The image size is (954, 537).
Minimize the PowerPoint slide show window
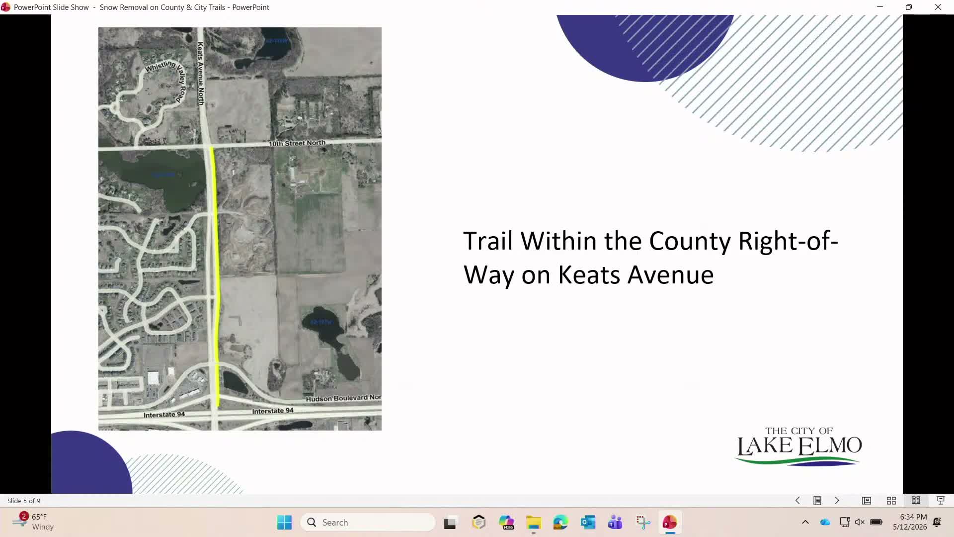[880, 7]
